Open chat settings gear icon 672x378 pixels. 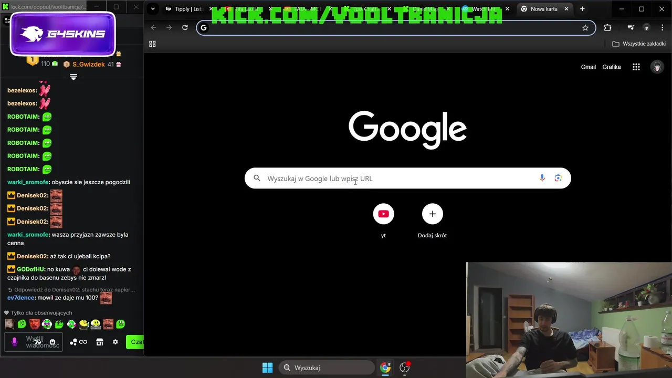coord(115,342)
